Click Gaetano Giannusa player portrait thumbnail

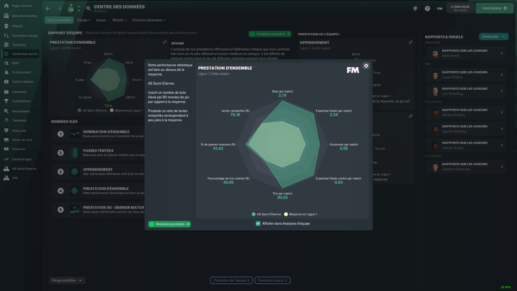pos(435,167)
